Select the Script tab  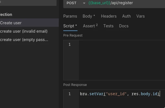(70, 26)
